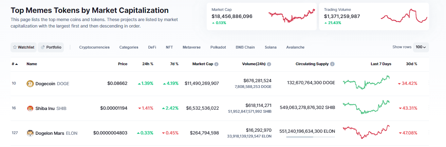Viewport: 446px width, 147px height.
Task: Sort by the Name column header
Action: 32,64
